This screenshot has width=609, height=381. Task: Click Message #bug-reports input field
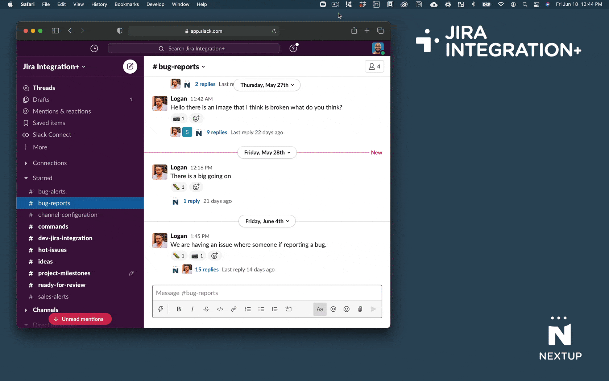point(267,293)
